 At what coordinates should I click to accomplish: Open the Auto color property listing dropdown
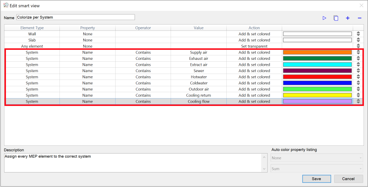click(317, 158)
